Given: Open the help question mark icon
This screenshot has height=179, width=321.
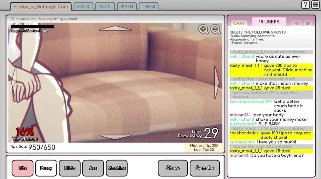Looking at the screenshot, I should pos(305,4).
